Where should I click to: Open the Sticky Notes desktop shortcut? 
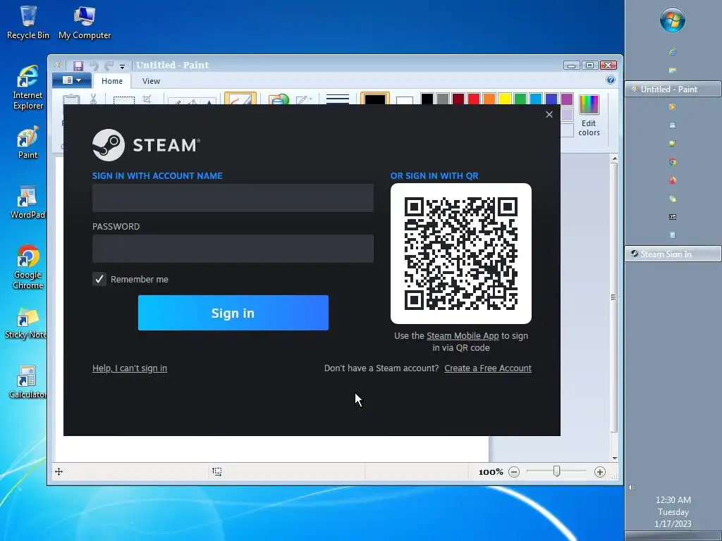click(x=26, y=322)
